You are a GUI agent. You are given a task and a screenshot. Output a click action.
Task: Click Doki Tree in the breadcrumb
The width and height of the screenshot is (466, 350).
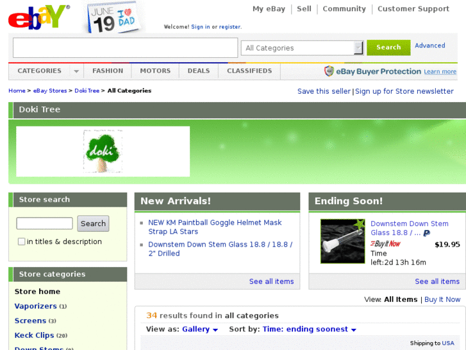click(87, 91)
